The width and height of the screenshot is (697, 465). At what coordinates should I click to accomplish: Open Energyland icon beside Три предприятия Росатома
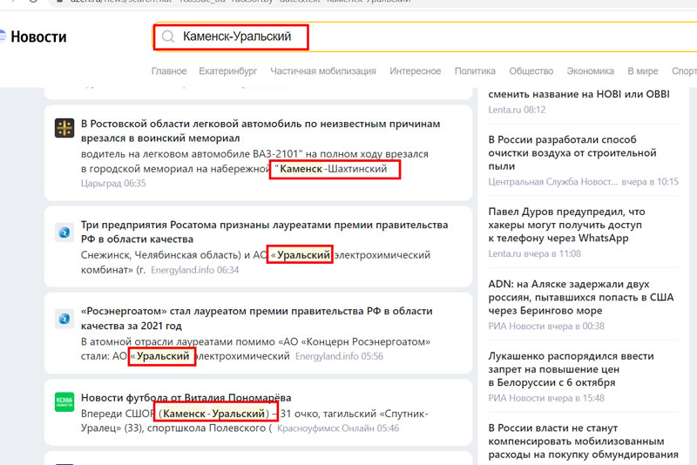tap(64, 232)
